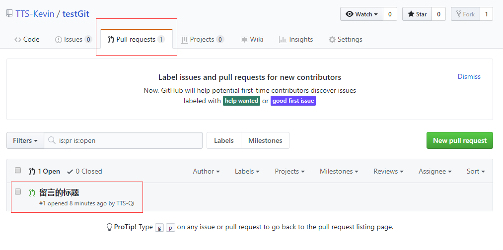Open author TTS-Qi profile link
This screenshot has width=503, height=250.
coord(125,203)
